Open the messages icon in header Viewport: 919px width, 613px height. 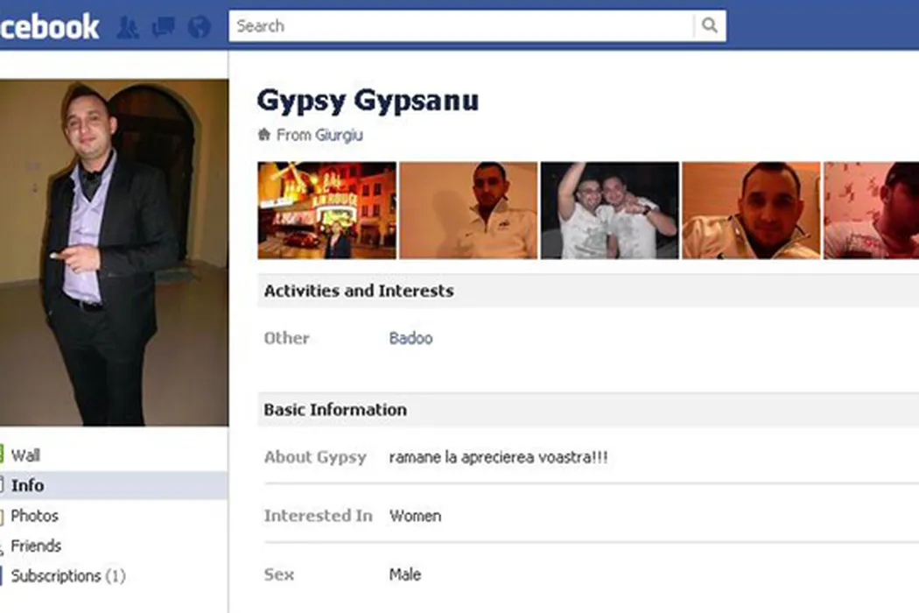(x=164, y=27)
